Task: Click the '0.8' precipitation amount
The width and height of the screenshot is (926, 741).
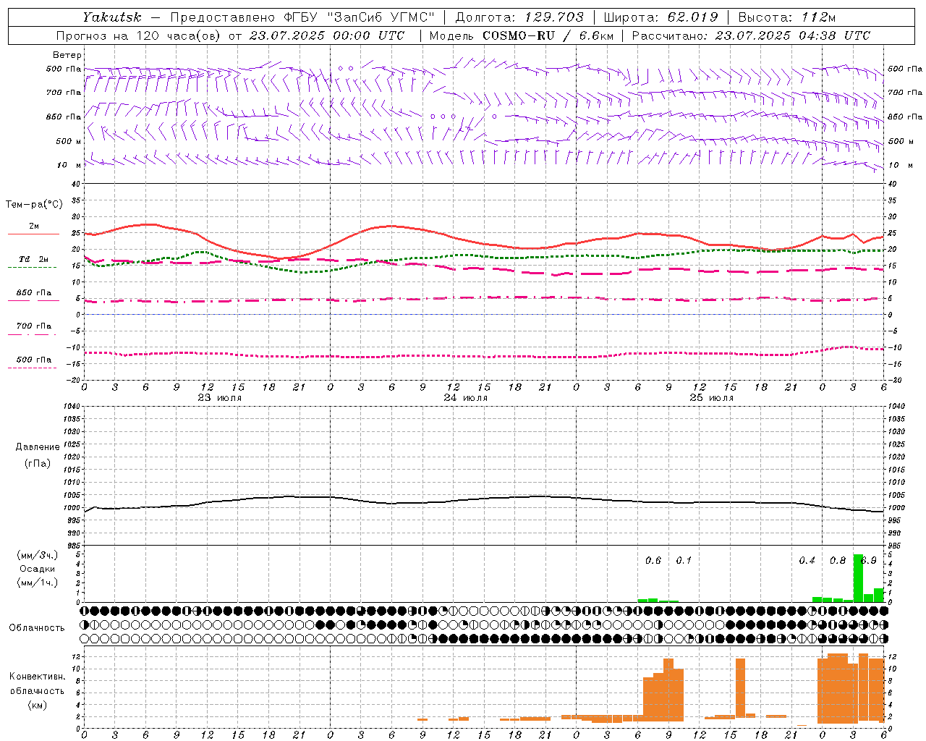Action: [838, 561]
